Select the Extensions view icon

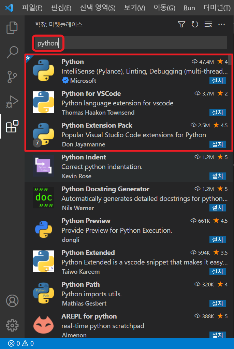tap(12, 126)
